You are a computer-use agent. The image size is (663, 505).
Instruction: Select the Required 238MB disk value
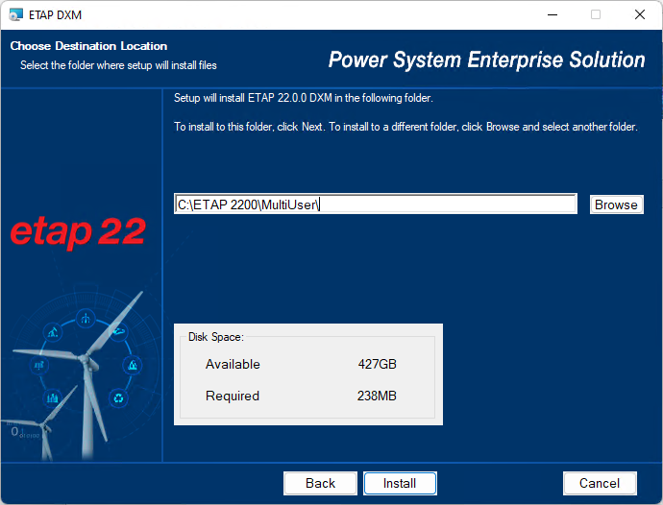click(x=377, y=396)
